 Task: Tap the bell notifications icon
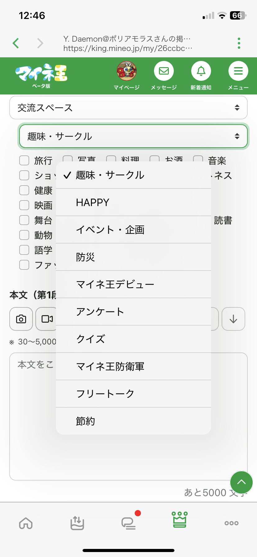click(201, 71)
